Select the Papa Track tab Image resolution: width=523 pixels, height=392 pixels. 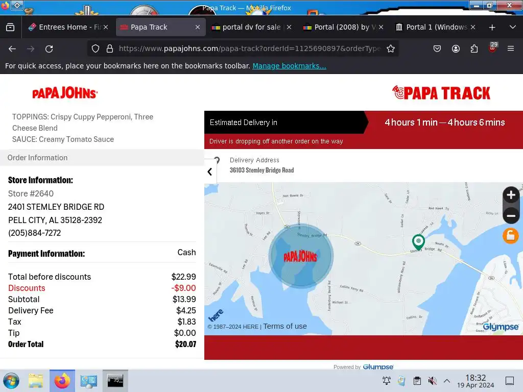pos(160,27)
